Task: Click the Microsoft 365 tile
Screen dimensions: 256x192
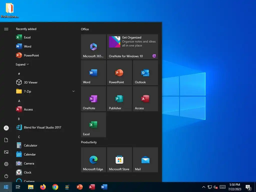Action: pyautogui.click(x=93, y=47)
